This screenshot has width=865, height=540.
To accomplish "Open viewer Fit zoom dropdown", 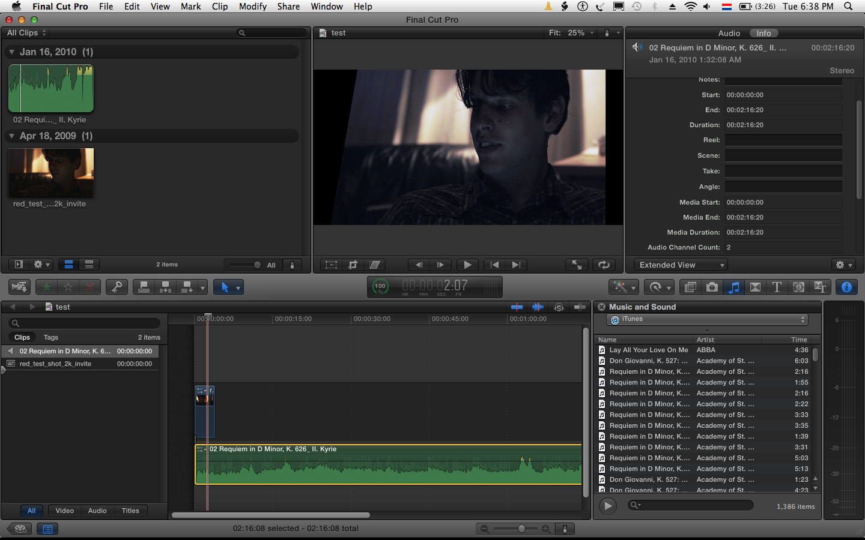I will click(571, 33).
